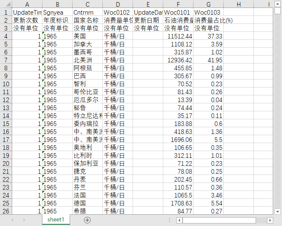This screenshot has height=226, width=282.
Task: Select row 1 header
Action: (x=6, y=12)
